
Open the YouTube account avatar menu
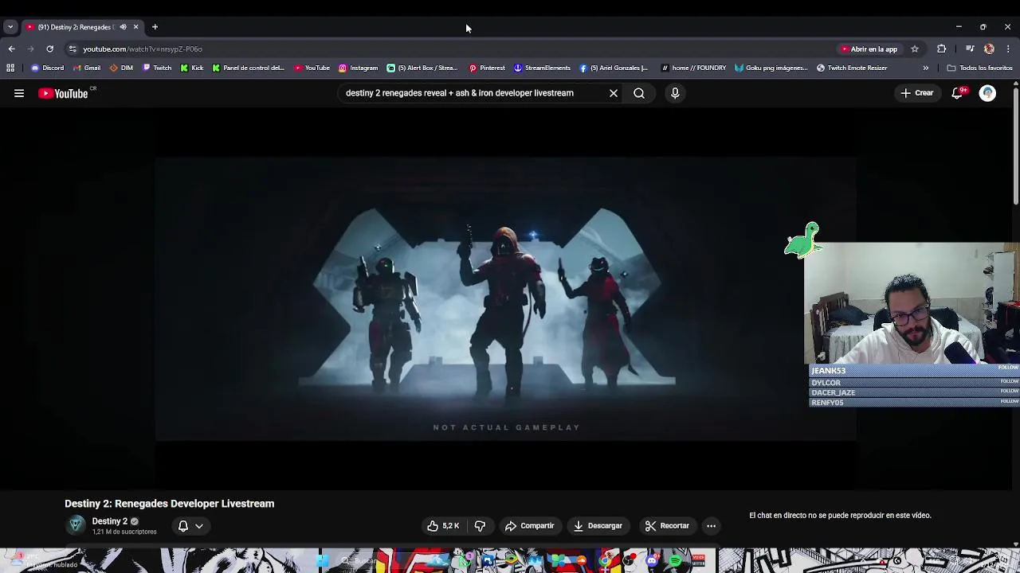click(x=987, y=93)
